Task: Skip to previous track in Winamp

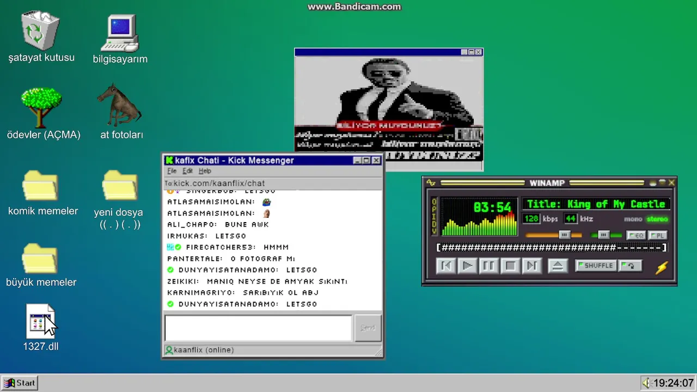Action: click(446, 266)
